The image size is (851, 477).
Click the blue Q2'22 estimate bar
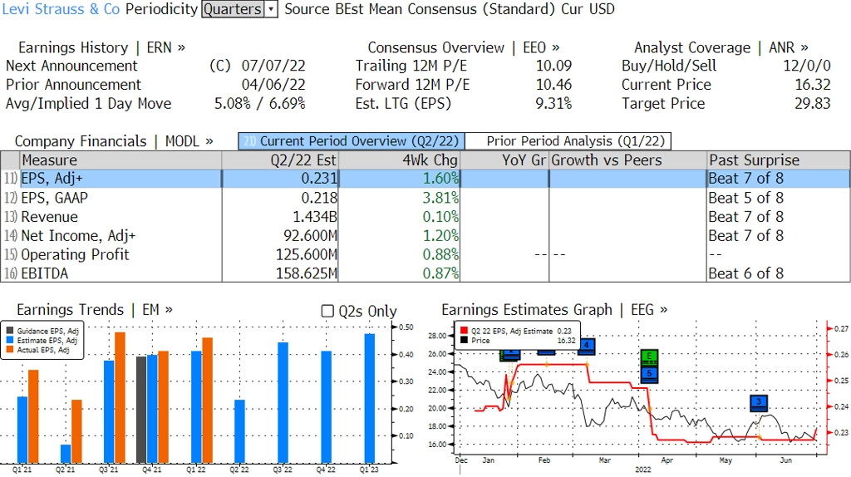[239, 431]
